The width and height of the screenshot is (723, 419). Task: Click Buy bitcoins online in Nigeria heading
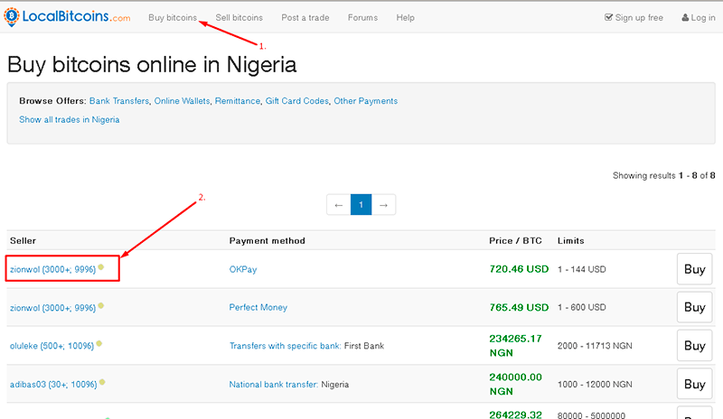pos(152,64)
